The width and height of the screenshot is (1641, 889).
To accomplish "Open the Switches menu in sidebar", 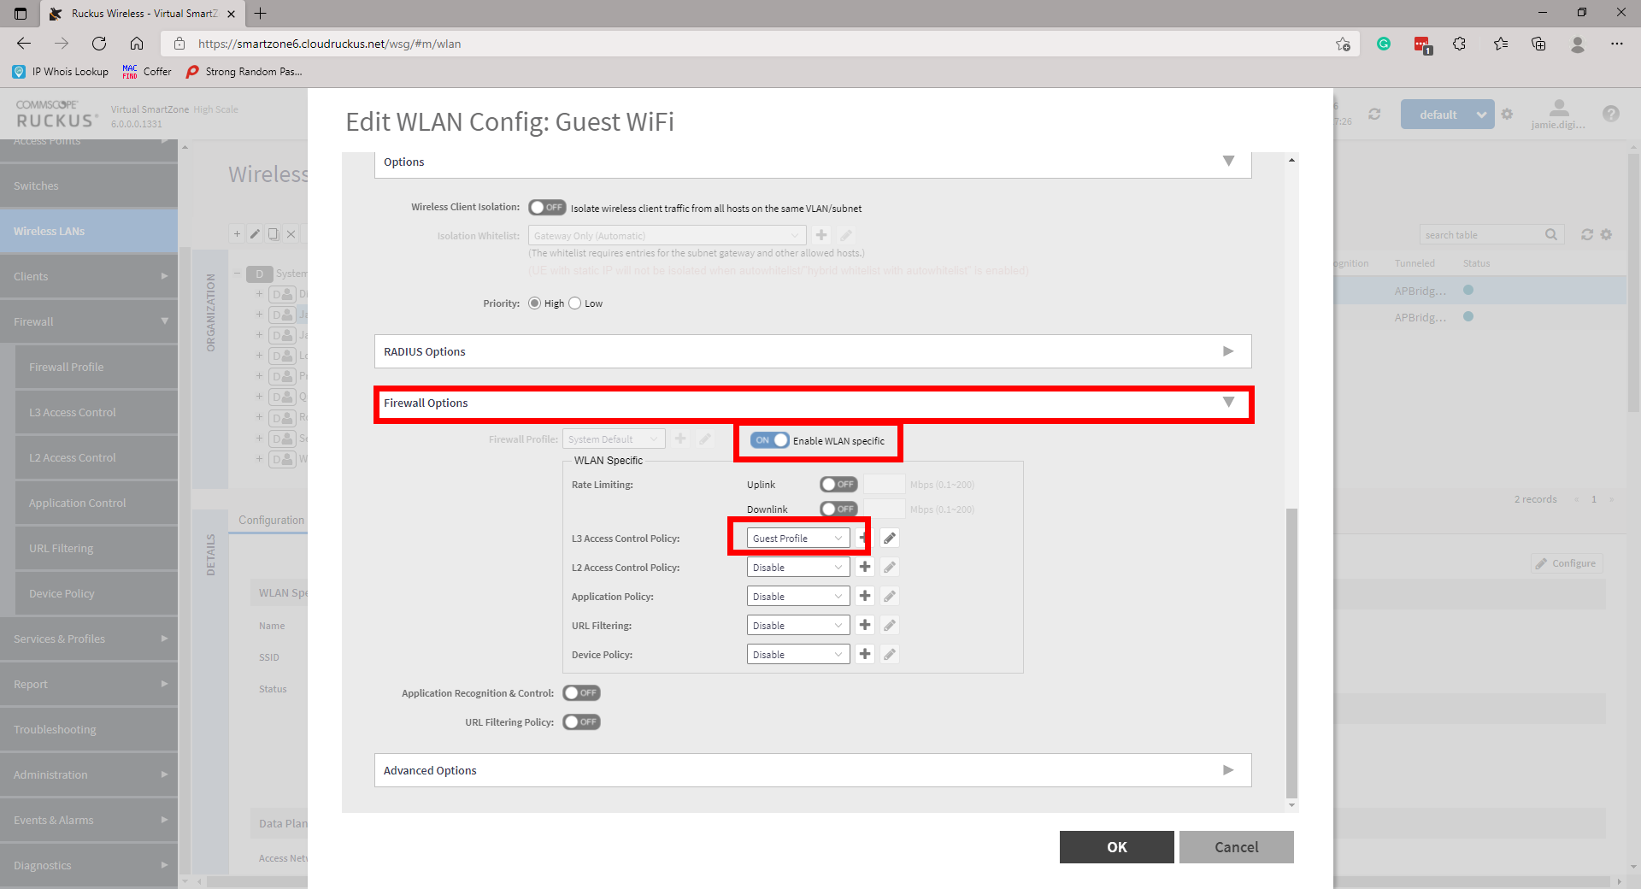I will click(89, 185).
